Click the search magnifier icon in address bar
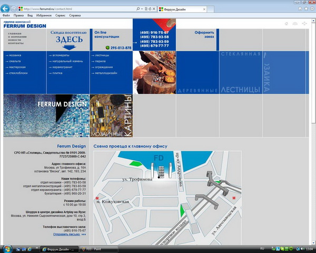The width and height of the screenshot is (316, 253). pyautogui.click(x=138, y=9)
